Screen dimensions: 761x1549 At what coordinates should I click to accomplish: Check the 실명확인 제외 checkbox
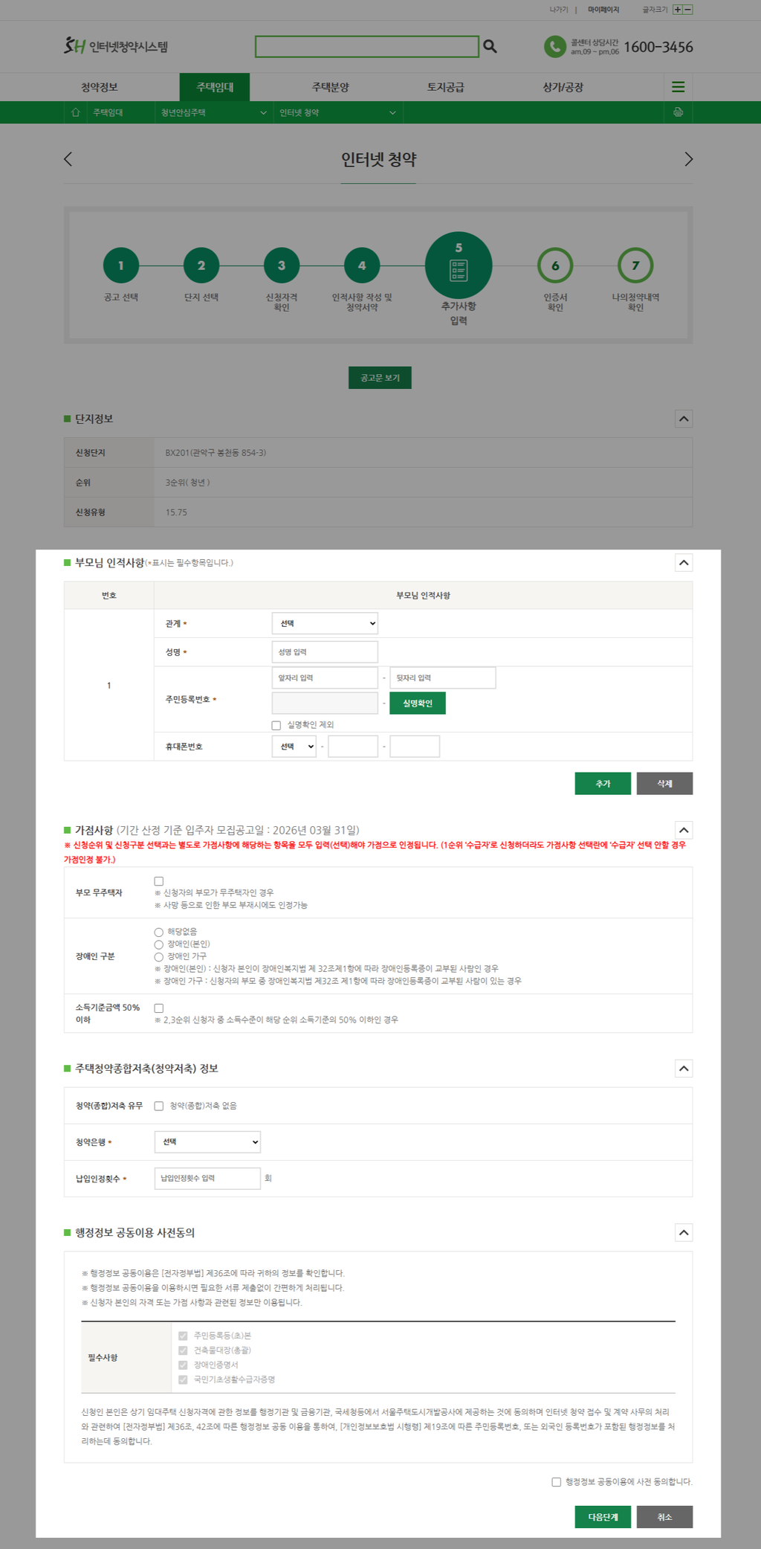click(x=276, y=725)
